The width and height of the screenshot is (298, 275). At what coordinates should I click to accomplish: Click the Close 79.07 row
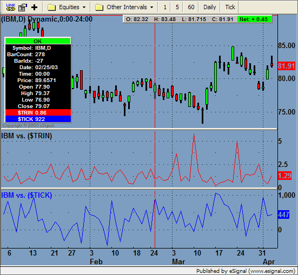pos(38,106)
